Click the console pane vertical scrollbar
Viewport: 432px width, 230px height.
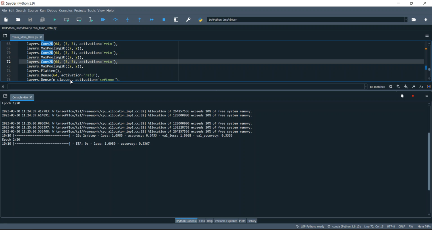click(429, 161)
